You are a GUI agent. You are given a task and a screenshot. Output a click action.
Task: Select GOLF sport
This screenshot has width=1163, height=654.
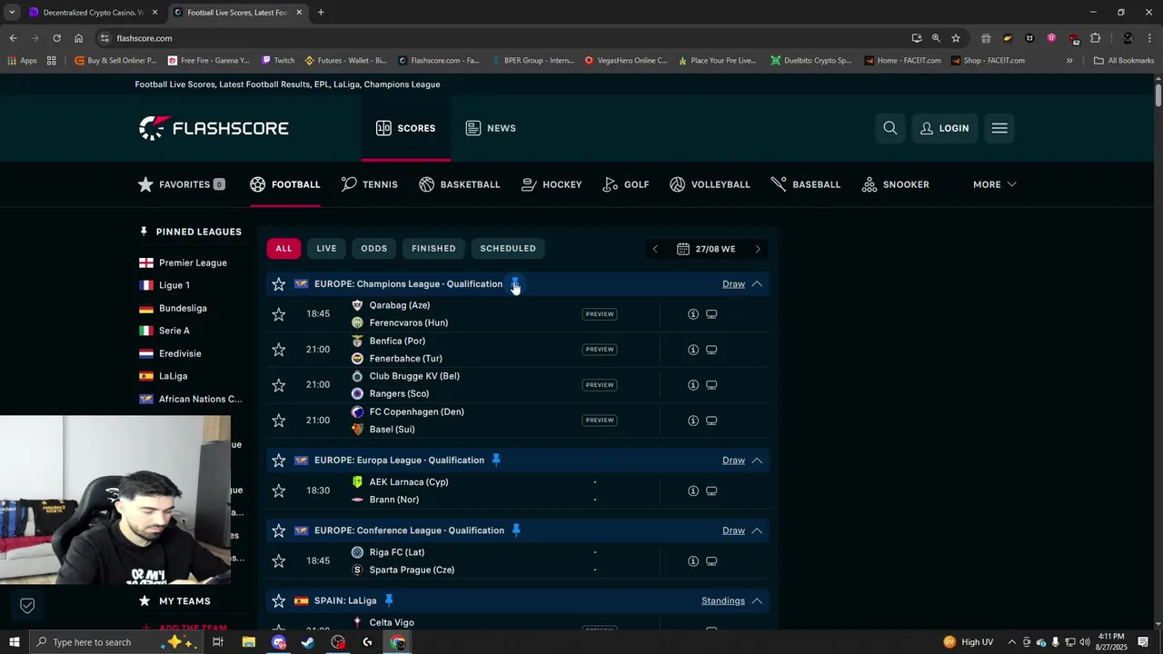pyautogui.click(x=626, y=184)
